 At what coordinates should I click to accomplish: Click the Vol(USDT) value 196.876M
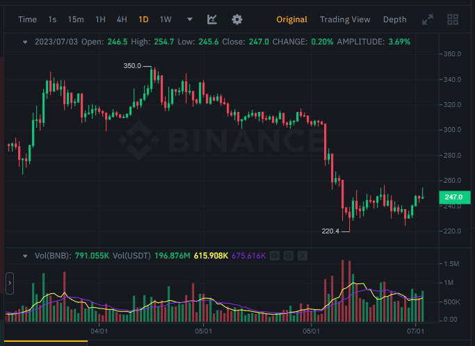172,256
